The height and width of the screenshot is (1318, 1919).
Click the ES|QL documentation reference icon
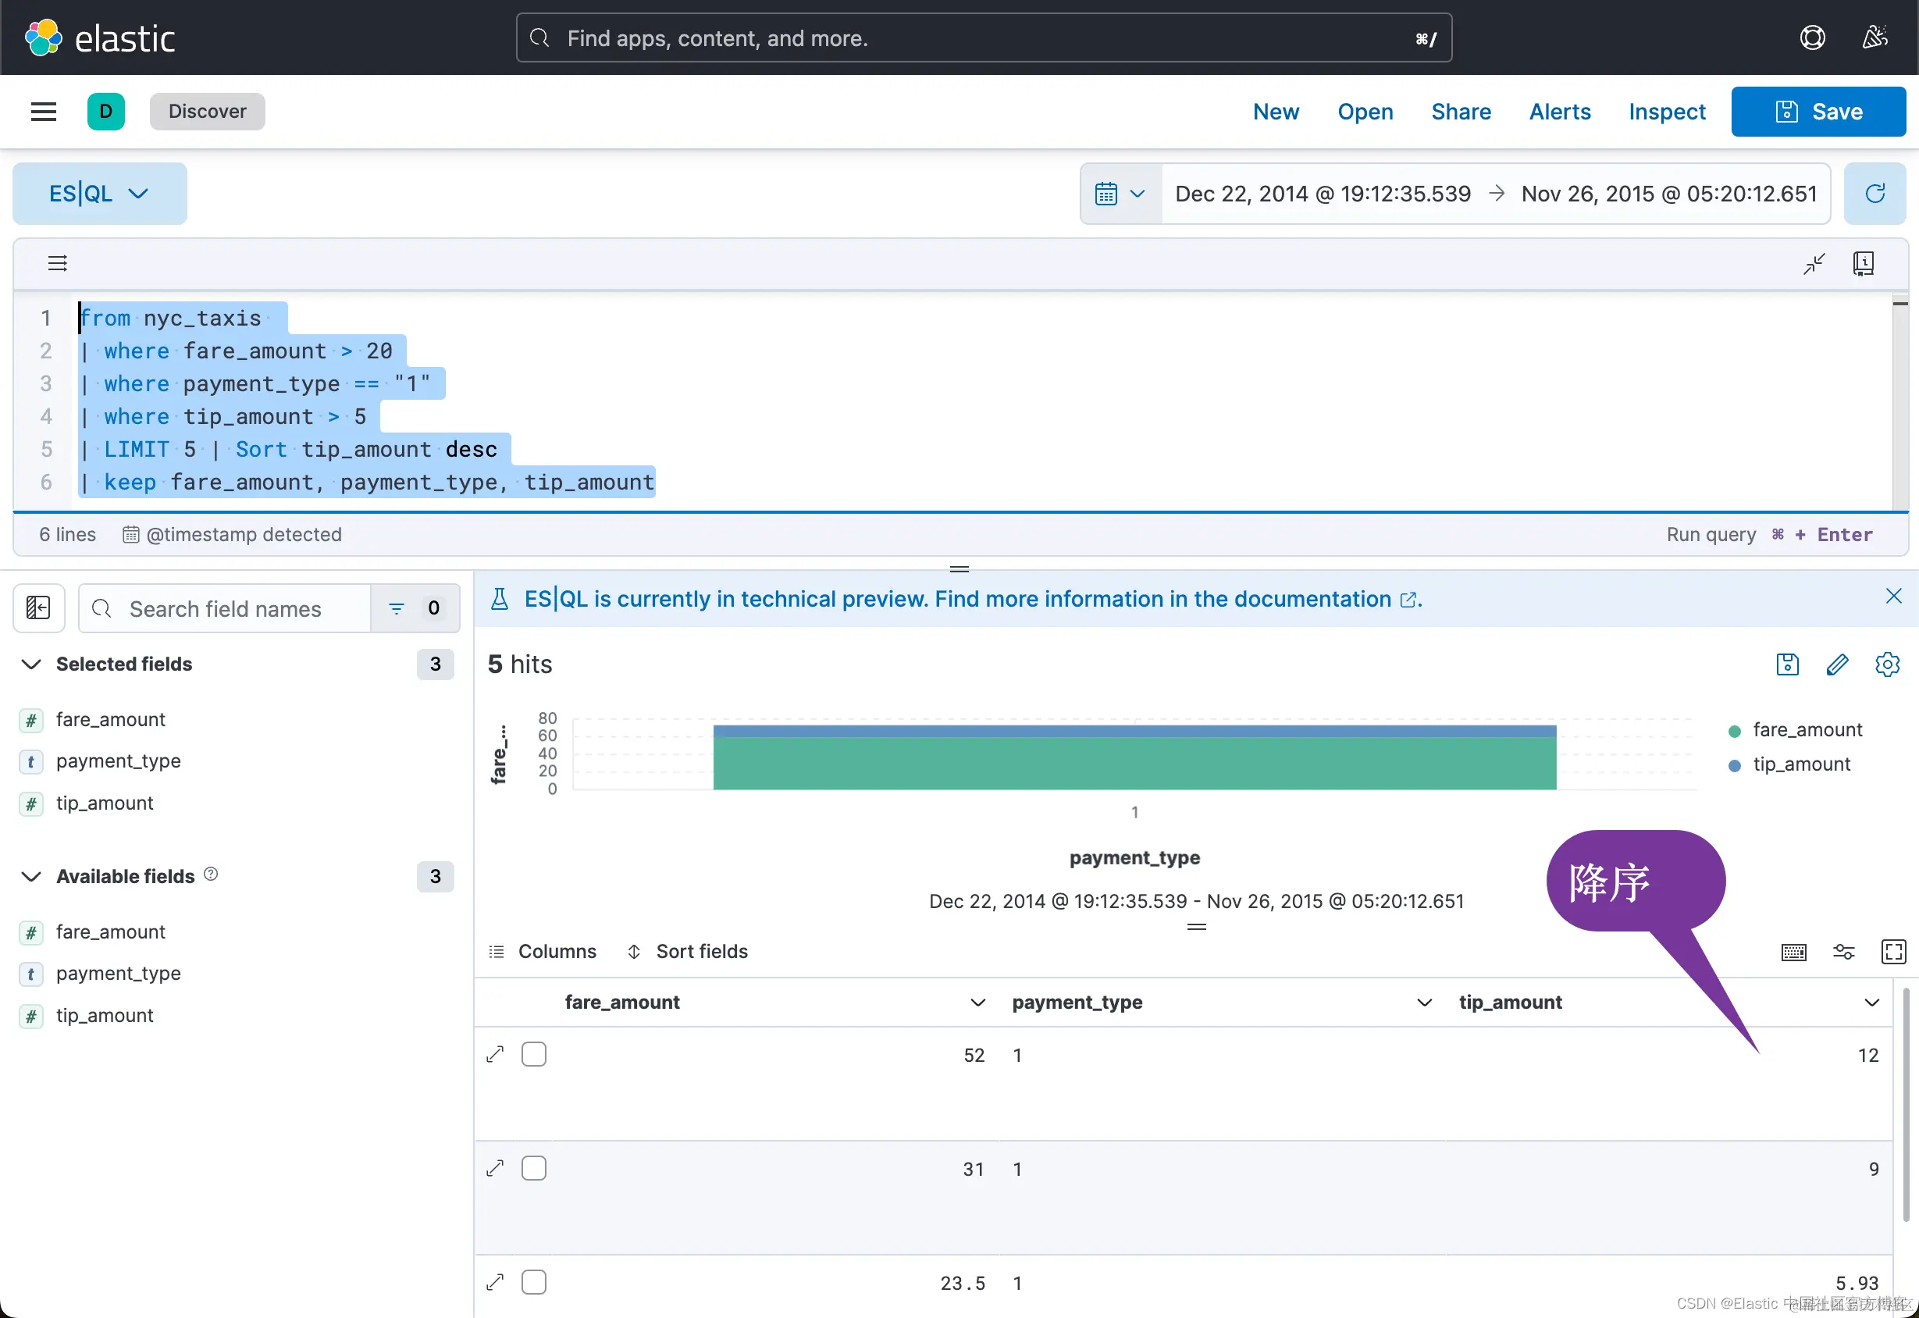(x=1863, y=263)
